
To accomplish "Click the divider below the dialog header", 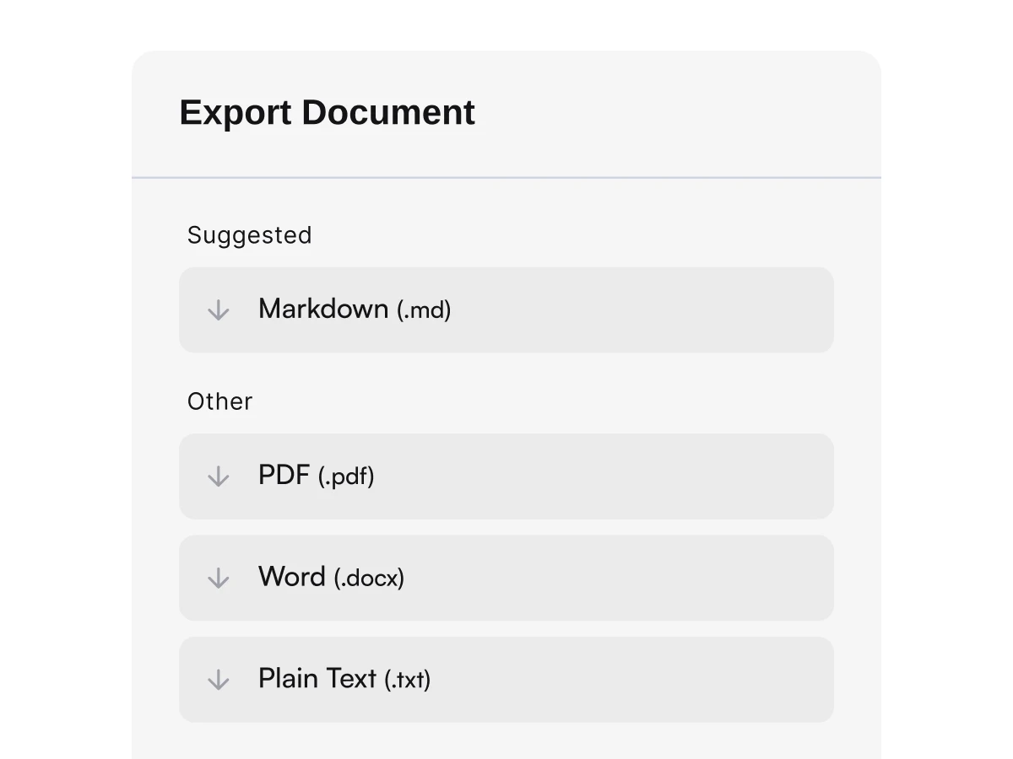I will pyautogui.click(x=506, y=177).
